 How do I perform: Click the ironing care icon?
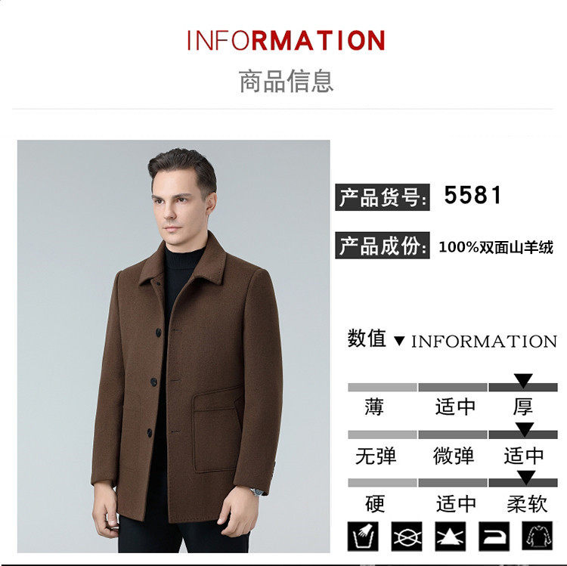(x=494, y=536)
